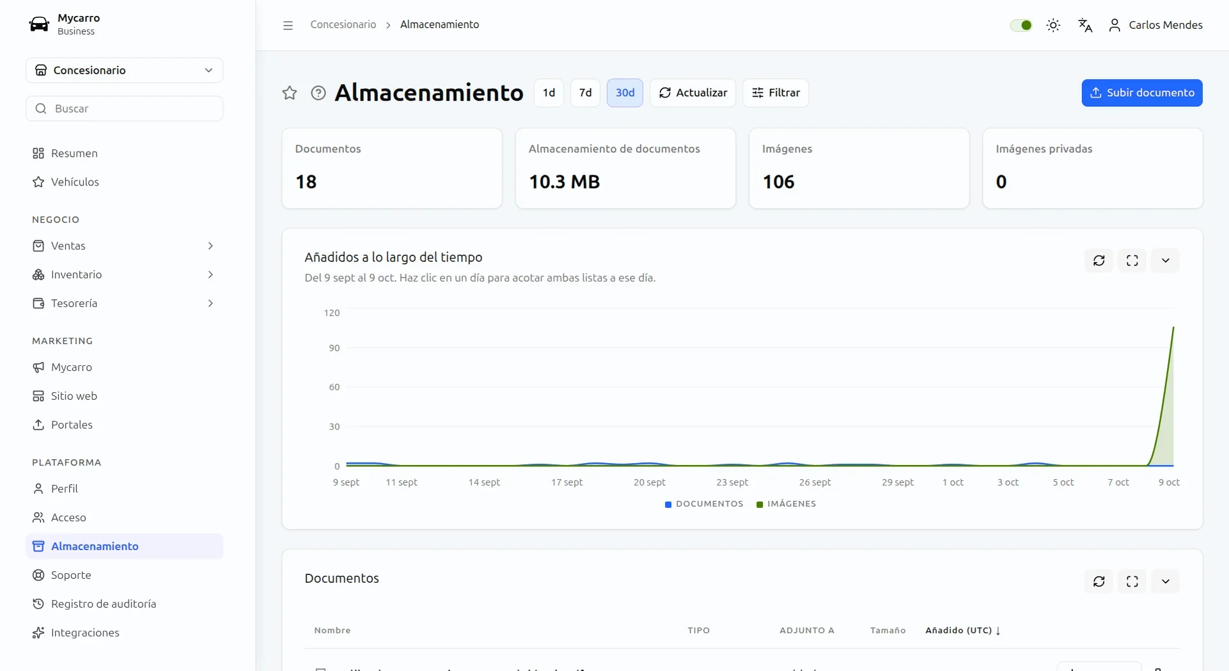The image size is (1229, 671).
Task: Open Sitio web in sidebar
Action: [125, 396]
